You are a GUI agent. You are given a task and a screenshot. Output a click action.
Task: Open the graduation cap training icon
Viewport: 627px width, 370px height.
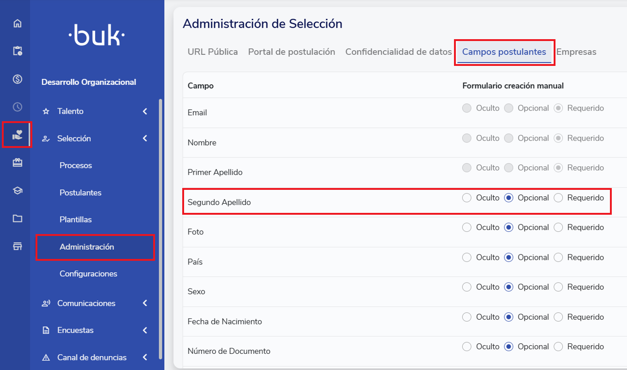(x=18, y=191)
